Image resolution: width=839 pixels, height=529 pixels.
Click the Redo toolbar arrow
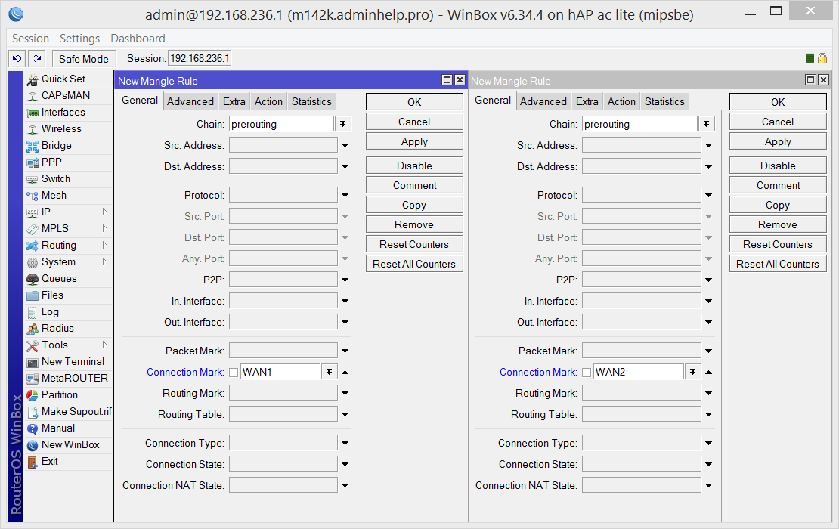[36, 58]
